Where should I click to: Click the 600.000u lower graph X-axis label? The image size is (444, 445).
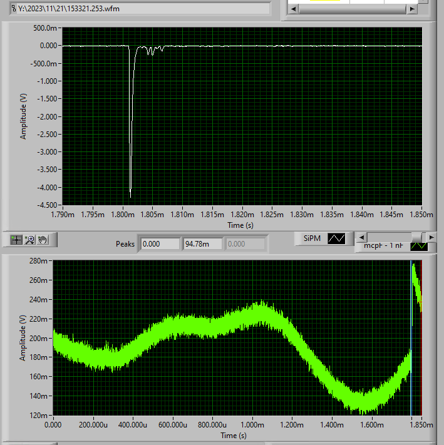click(173, 425)
